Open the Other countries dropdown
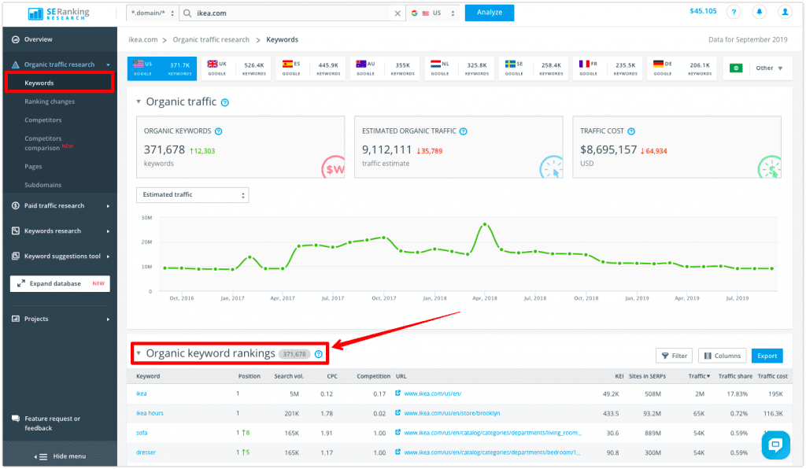This screenshot has height=469, width=806. (769, 68)
